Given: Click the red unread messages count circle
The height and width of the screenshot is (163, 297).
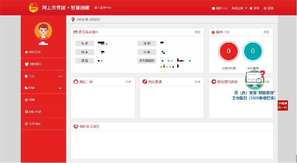Looking at the screenshot, I should [229, 51].
